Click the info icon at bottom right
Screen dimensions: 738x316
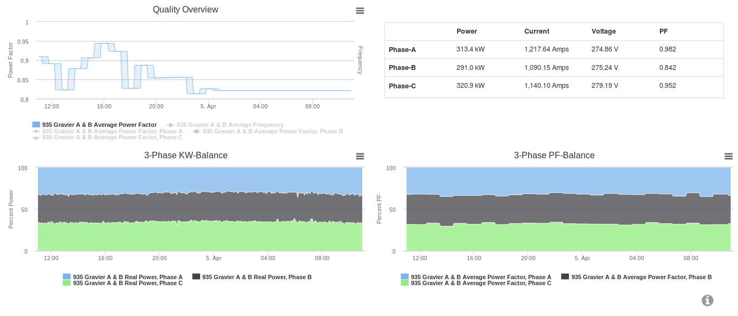pos(708,300)
